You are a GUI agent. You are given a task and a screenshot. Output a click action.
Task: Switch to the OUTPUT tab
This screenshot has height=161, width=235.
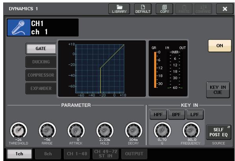tap(134, 154)
